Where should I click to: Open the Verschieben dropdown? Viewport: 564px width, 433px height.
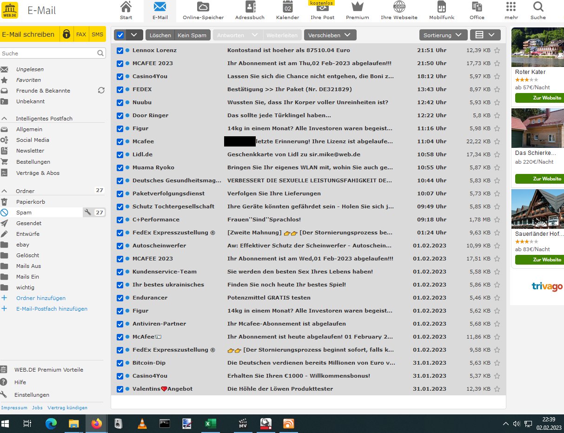pos(330,35)
